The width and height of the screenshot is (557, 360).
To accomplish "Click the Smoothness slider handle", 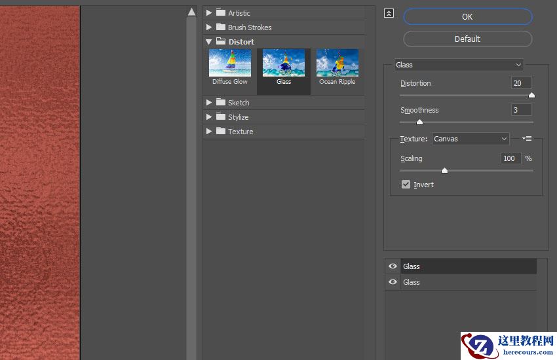I will point(419,122).
